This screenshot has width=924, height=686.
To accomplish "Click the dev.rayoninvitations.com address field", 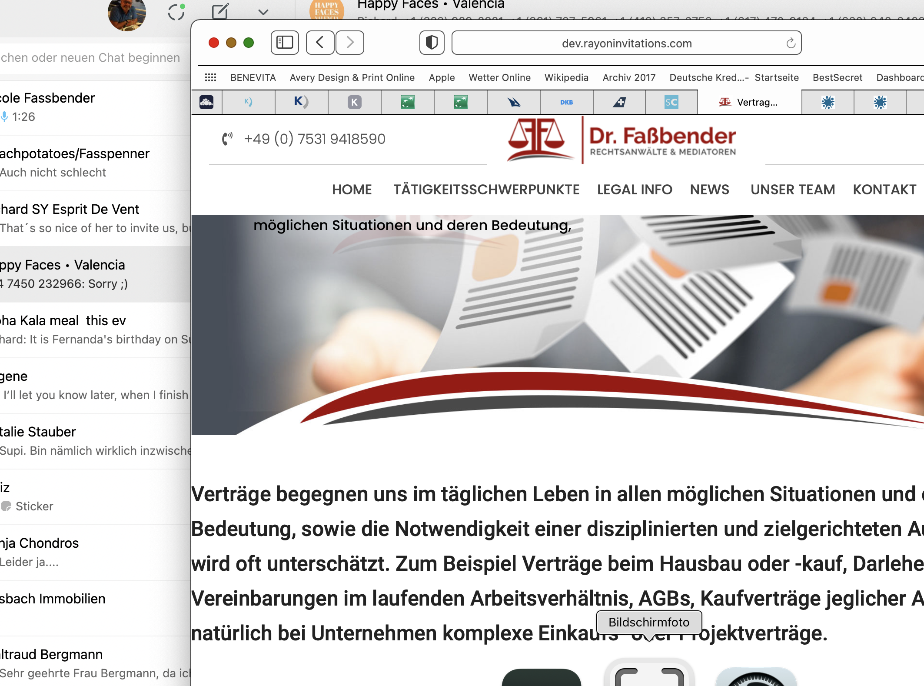I will click(626, 43).
